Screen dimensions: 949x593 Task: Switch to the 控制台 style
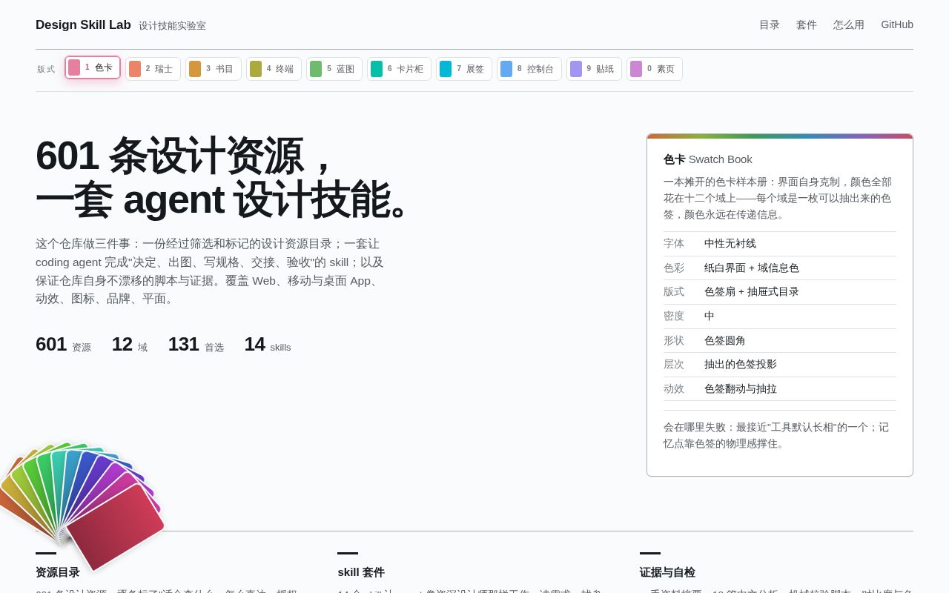[529, 69]
